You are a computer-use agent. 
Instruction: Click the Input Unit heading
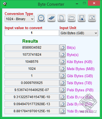(68, 28)
